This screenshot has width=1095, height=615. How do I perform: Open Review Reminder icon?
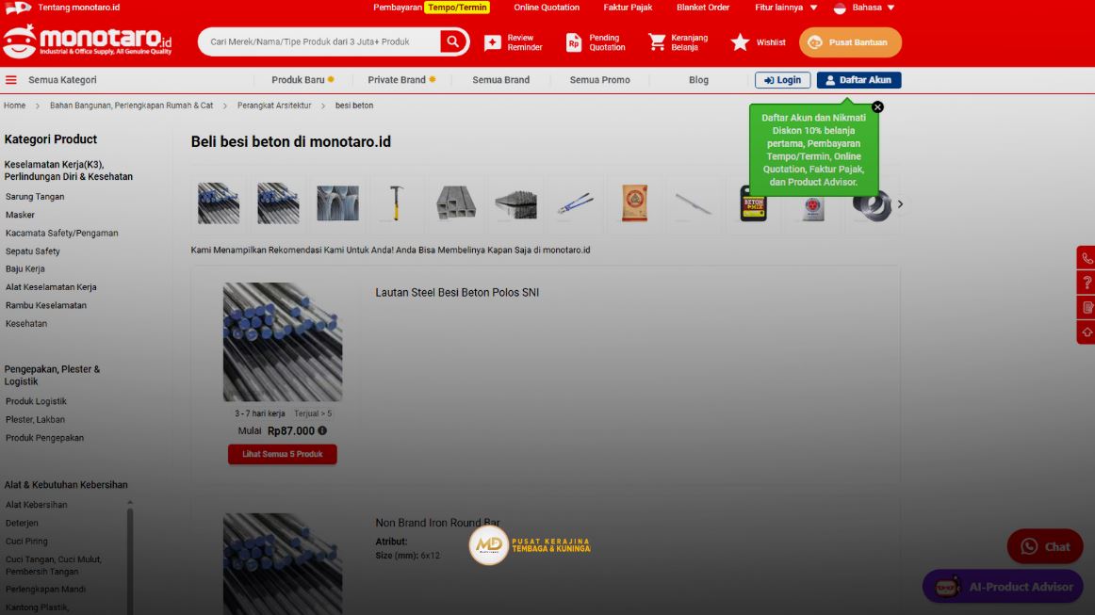tap(493, 42)
